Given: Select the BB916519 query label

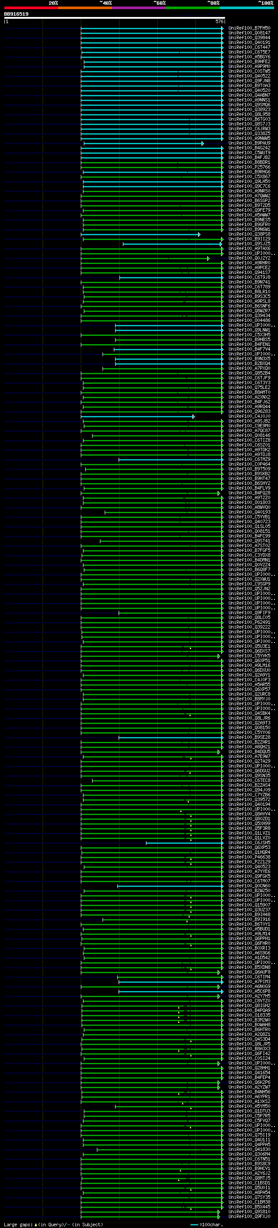Looking at the screenshot, I should pyautogui.click(x=16, y=14).
